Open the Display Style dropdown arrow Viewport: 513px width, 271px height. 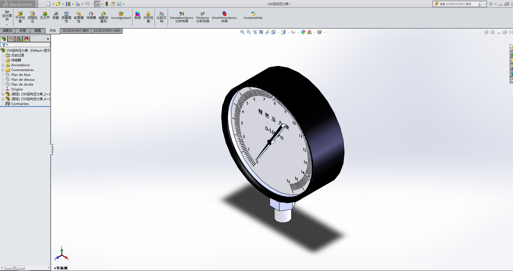coord(288,32)
